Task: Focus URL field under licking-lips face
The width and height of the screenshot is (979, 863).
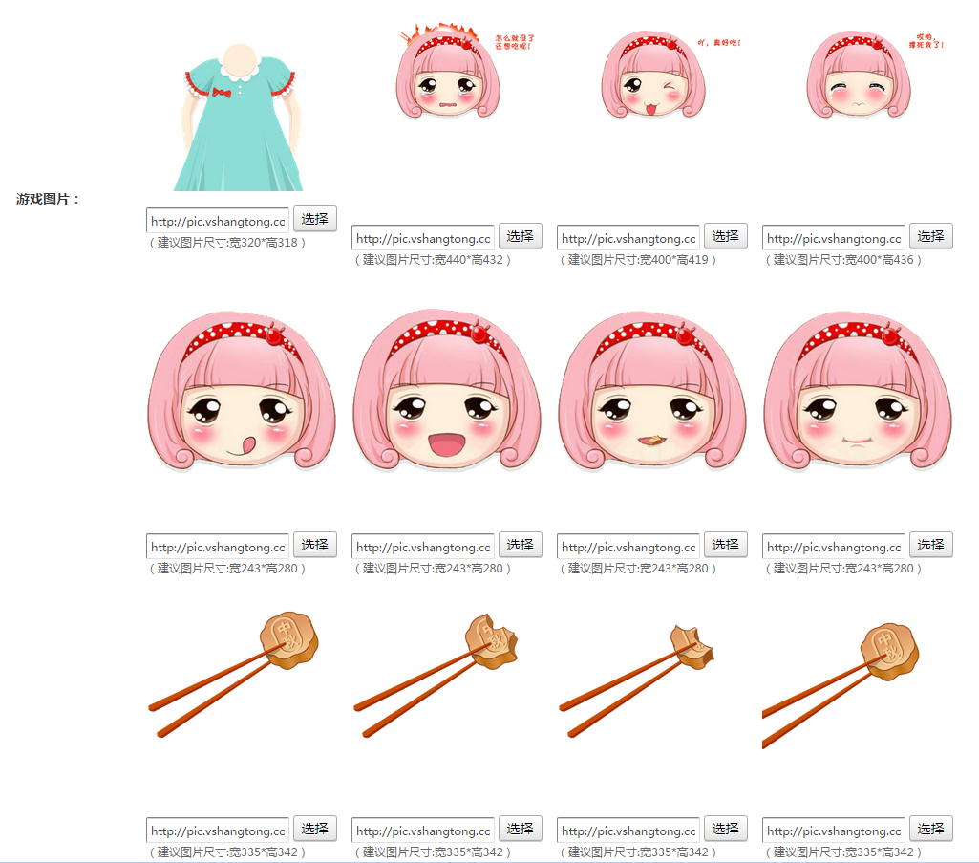Action: [218, 547]
